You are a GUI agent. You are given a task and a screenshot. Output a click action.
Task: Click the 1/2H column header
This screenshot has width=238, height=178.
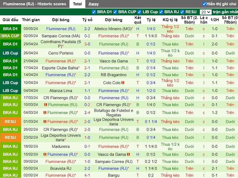(215, 20)
